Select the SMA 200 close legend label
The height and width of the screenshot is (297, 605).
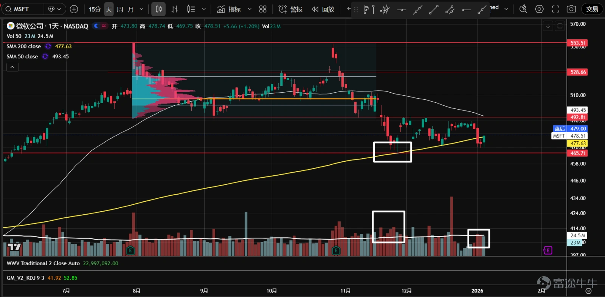(x=23, y=46)
